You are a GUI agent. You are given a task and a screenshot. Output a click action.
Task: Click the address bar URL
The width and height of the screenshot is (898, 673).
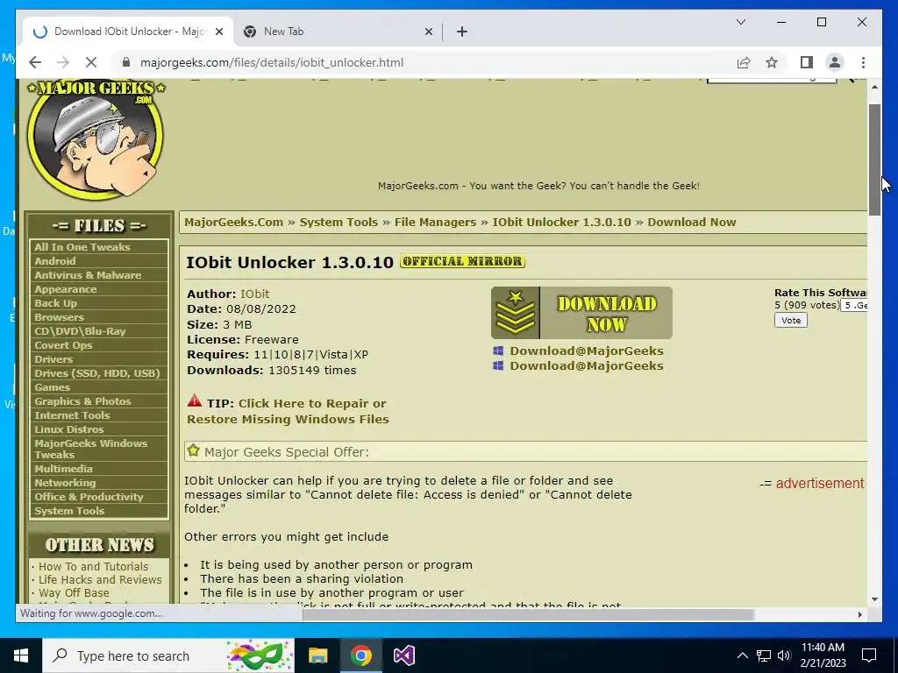[272, 62]
